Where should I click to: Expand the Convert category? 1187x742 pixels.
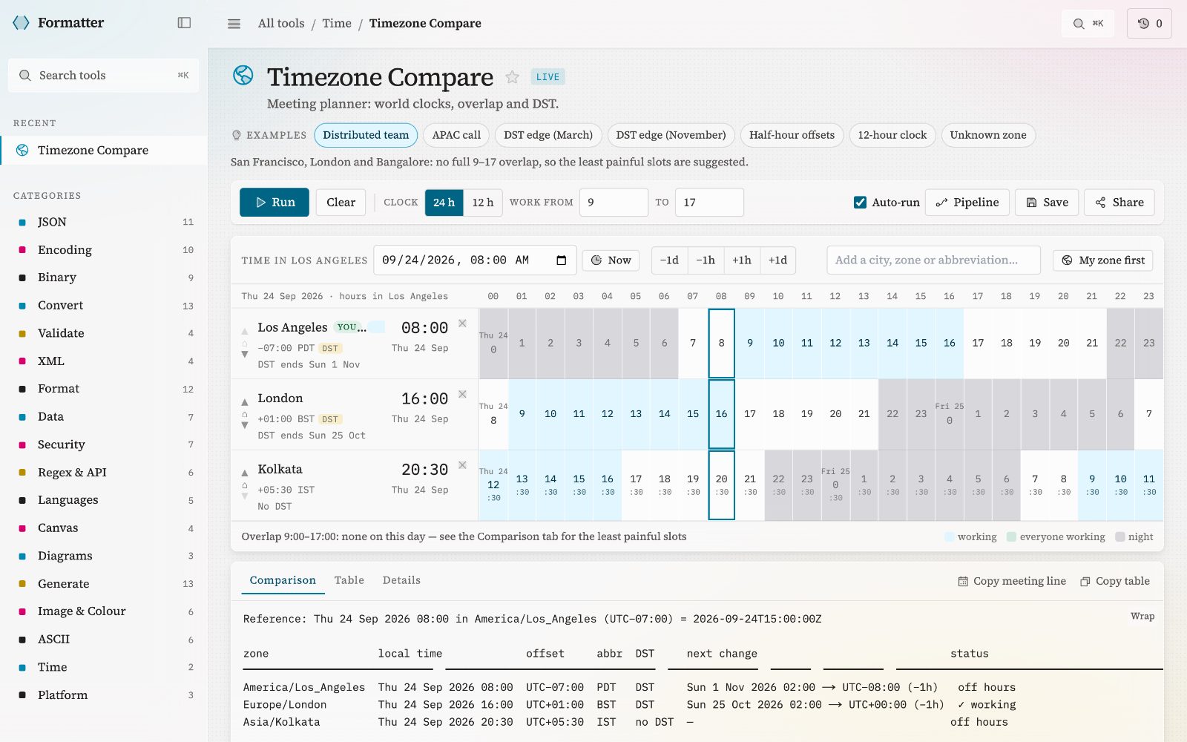coord(104,306)
